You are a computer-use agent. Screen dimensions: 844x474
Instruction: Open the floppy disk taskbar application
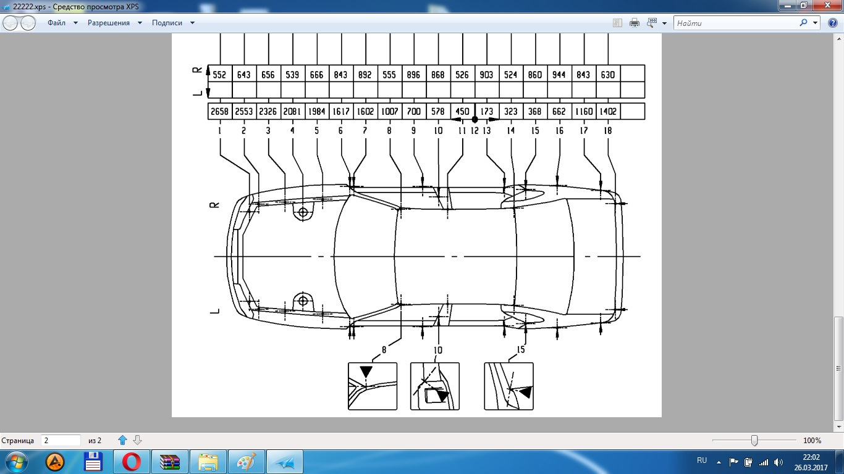(93, 462)
